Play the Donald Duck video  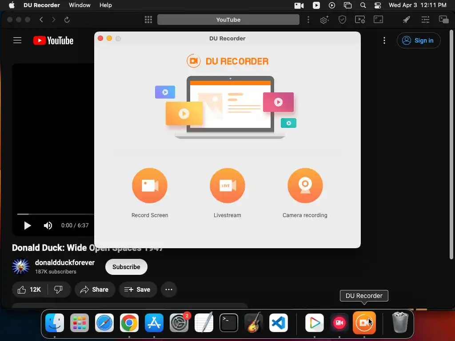[x=27, y=226]
